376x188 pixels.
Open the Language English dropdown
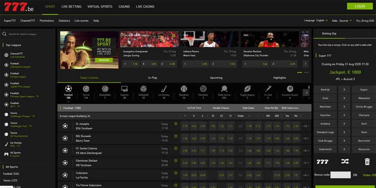[x=322, y=21]
